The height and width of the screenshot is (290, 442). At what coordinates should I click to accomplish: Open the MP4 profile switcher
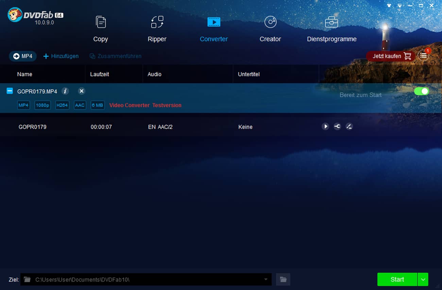click(23, 56)
